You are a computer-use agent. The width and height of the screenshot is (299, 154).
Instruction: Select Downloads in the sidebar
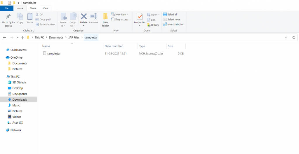click(x=19, y=99)
